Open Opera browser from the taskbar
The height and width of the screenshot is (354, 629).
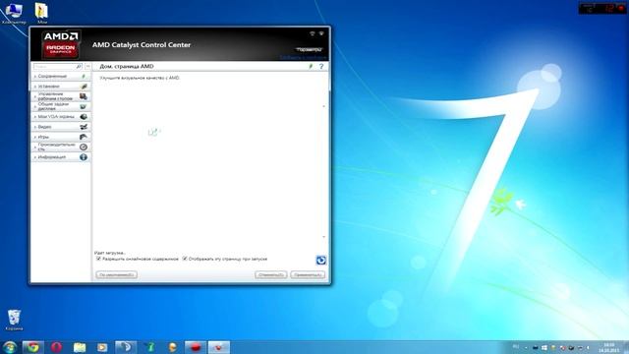point(57,347)
